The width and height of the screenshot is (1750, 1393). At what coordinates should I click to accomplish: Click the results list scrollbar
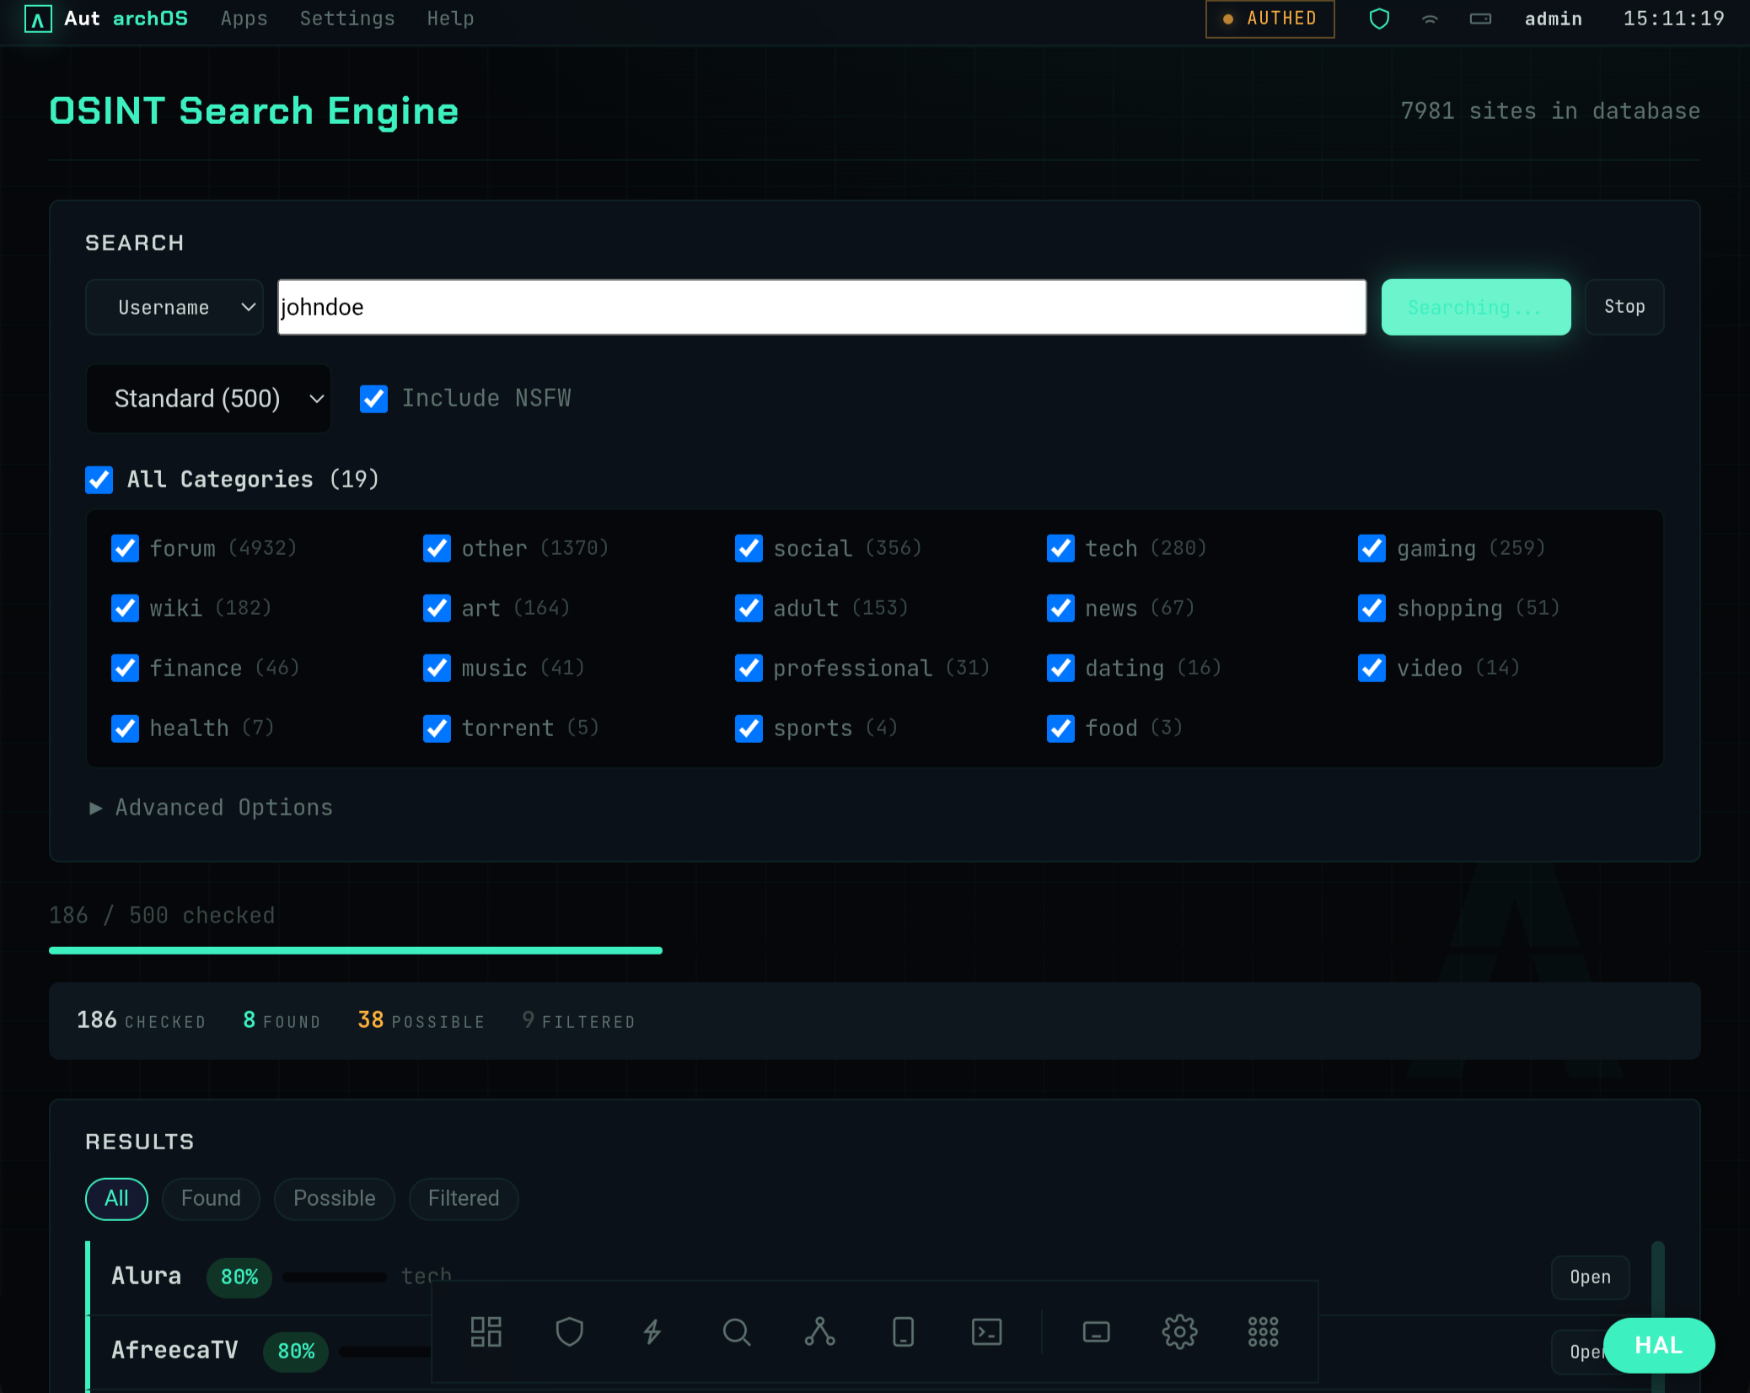coord(1658,1315)
